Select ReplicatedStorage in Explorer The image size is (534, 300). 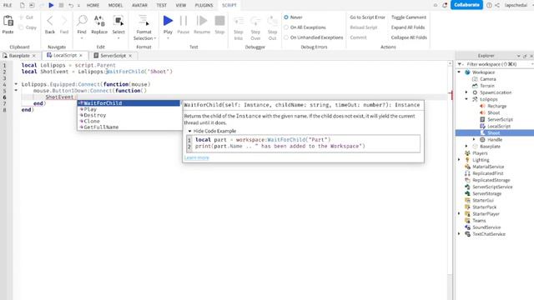coord(491,180)
